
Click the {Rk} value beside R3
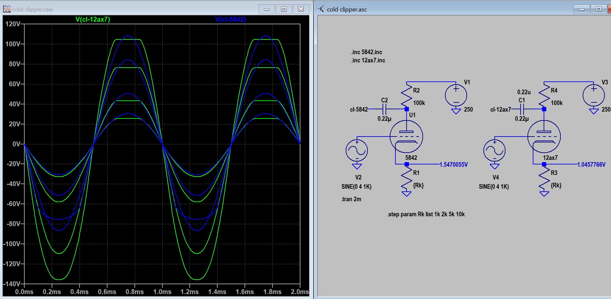pos(556,185)
